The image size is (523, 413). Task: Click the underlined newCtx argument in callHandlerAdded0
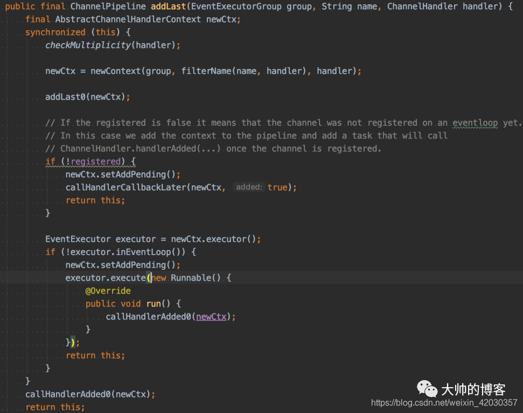pyautogui.click(x=211, y=317)
